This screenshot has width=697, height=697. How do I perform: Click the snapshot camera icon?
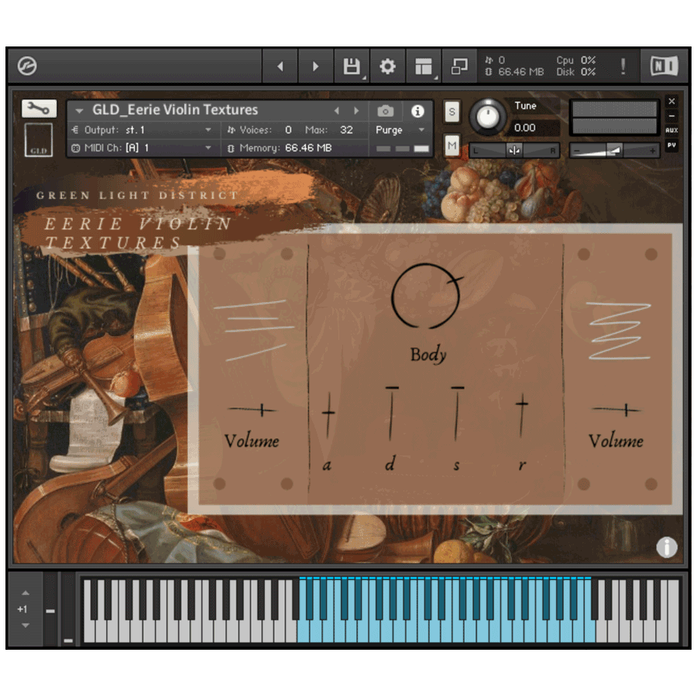pos(386,111)
